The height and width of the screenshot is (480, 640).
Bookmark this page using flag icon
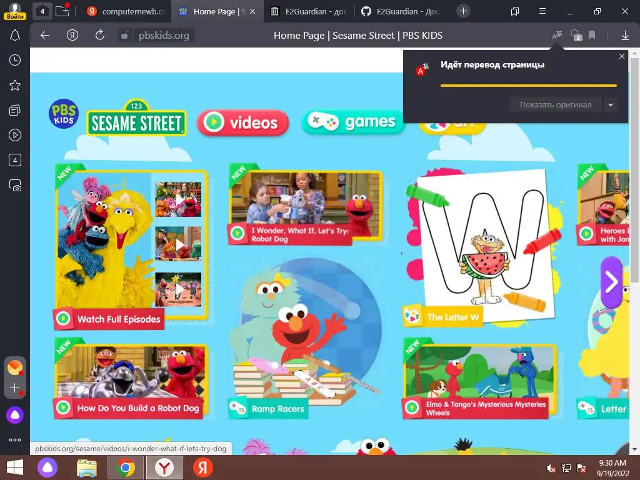coord(592,36)
